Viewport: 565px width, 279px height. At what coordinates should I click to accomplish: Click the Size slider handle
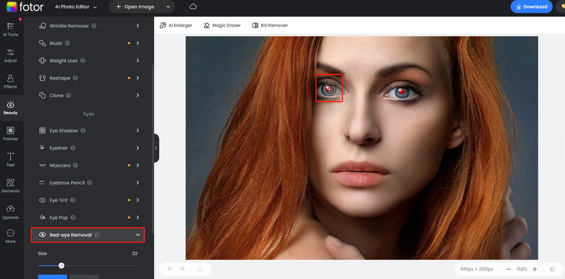pyautogui.click(x=61, y=266)
